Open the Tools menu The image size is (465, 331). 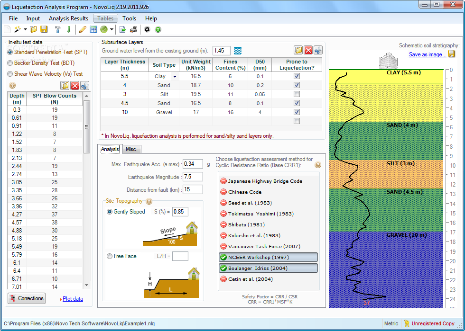129,18
